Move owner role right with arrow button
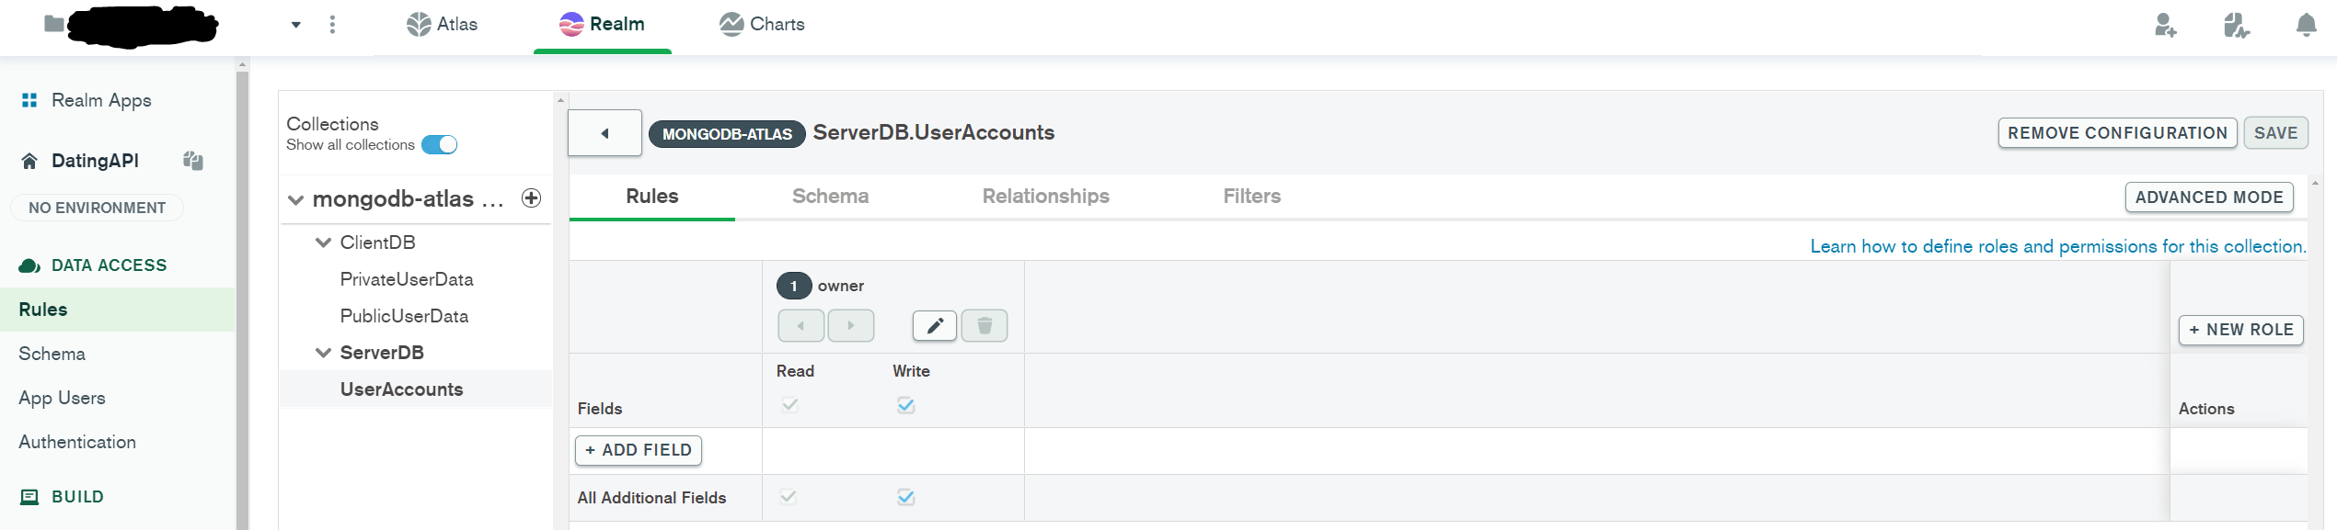This screenshot has width=2337, height=530. pos(850,325)
